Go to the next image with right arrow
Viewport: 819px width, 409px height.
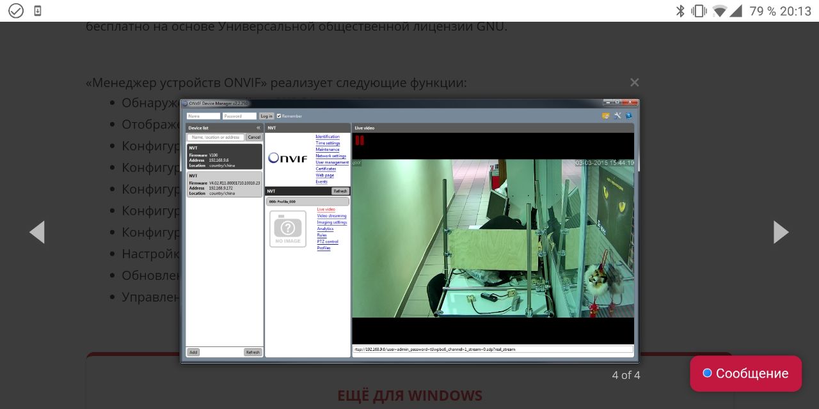[781, 232]
